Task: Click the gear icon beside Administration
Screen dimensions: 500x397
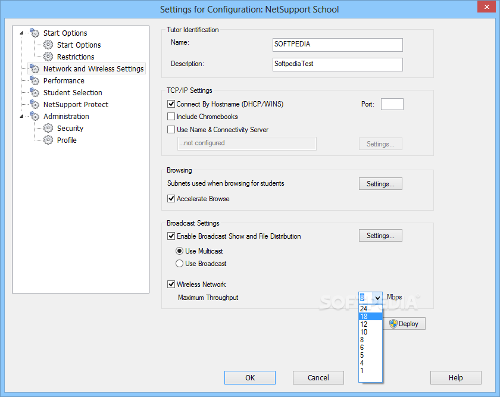Action: pos(35,116)
